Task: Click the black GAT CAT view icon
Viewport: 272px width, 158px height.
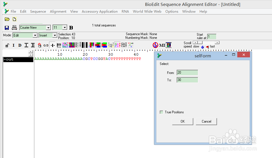Action: coord(124,45)
